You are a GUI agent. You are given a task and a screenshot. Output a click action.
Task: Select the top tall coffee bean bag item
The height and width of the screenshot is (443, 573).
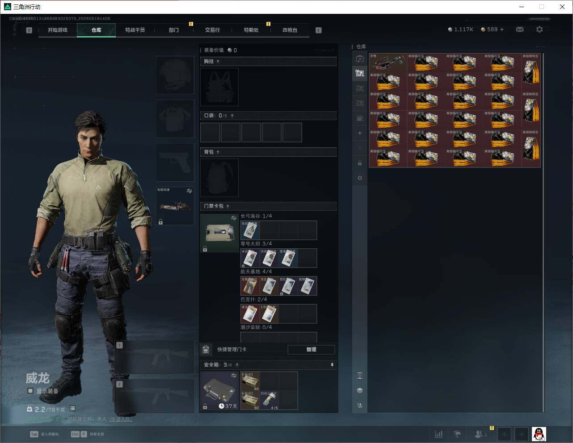(x=531, y=72)
